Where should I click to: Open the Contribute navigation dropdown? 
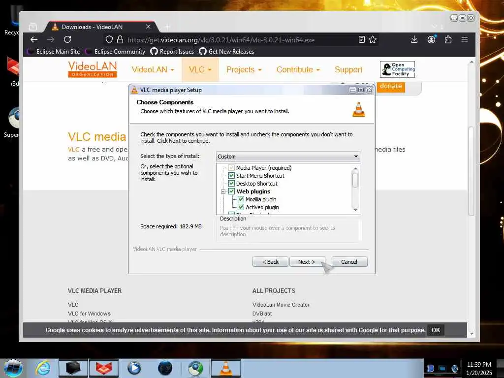tap(298, 69)
